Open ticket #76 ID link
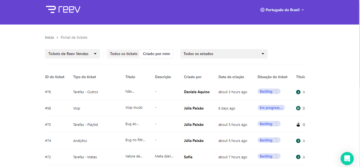The image size is (360, 167). tap(48, 92)
